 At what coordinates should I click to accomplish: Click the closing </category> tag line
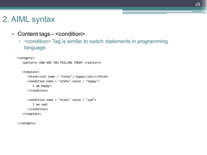26,123
